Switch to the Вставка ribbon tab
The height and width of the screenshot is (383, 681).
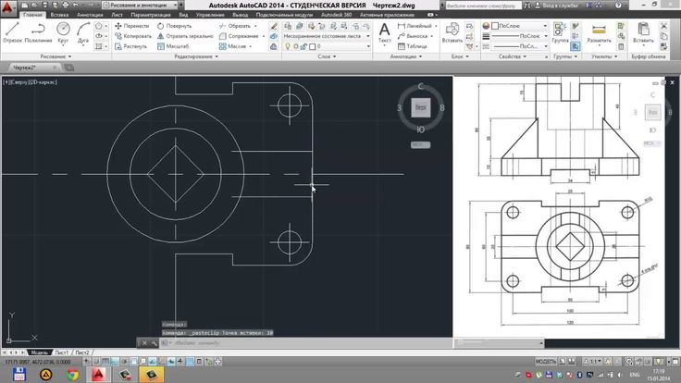click(59, 15)
